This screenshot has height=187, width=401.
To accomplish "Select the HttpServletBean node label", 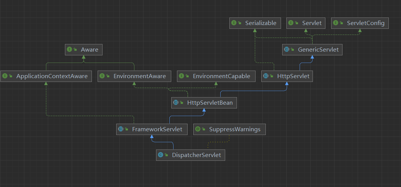I will [x=210, y=103].
